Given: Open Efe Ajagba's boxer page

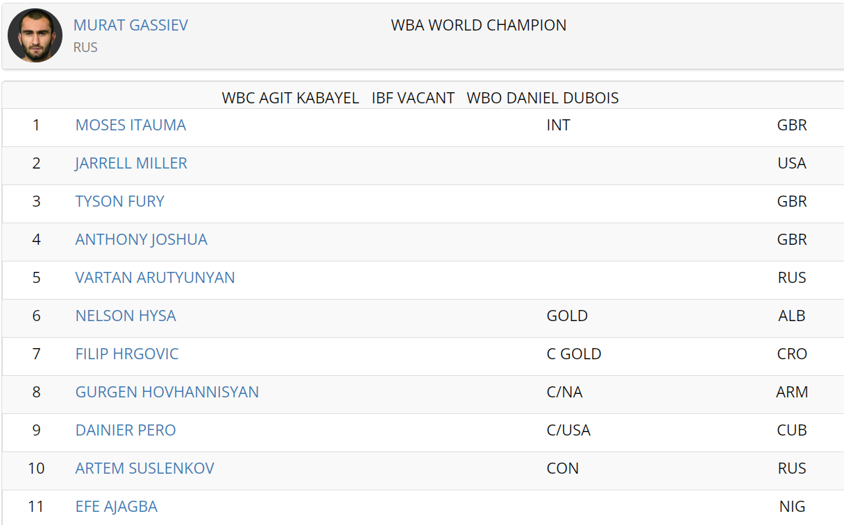Looking at the screenshot, I should coord(117,506).
